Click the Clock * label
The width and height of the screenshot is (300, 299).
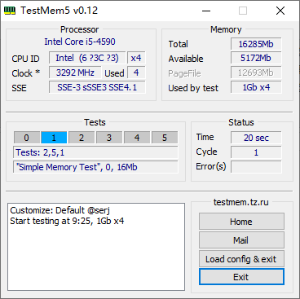pos(26,73)
